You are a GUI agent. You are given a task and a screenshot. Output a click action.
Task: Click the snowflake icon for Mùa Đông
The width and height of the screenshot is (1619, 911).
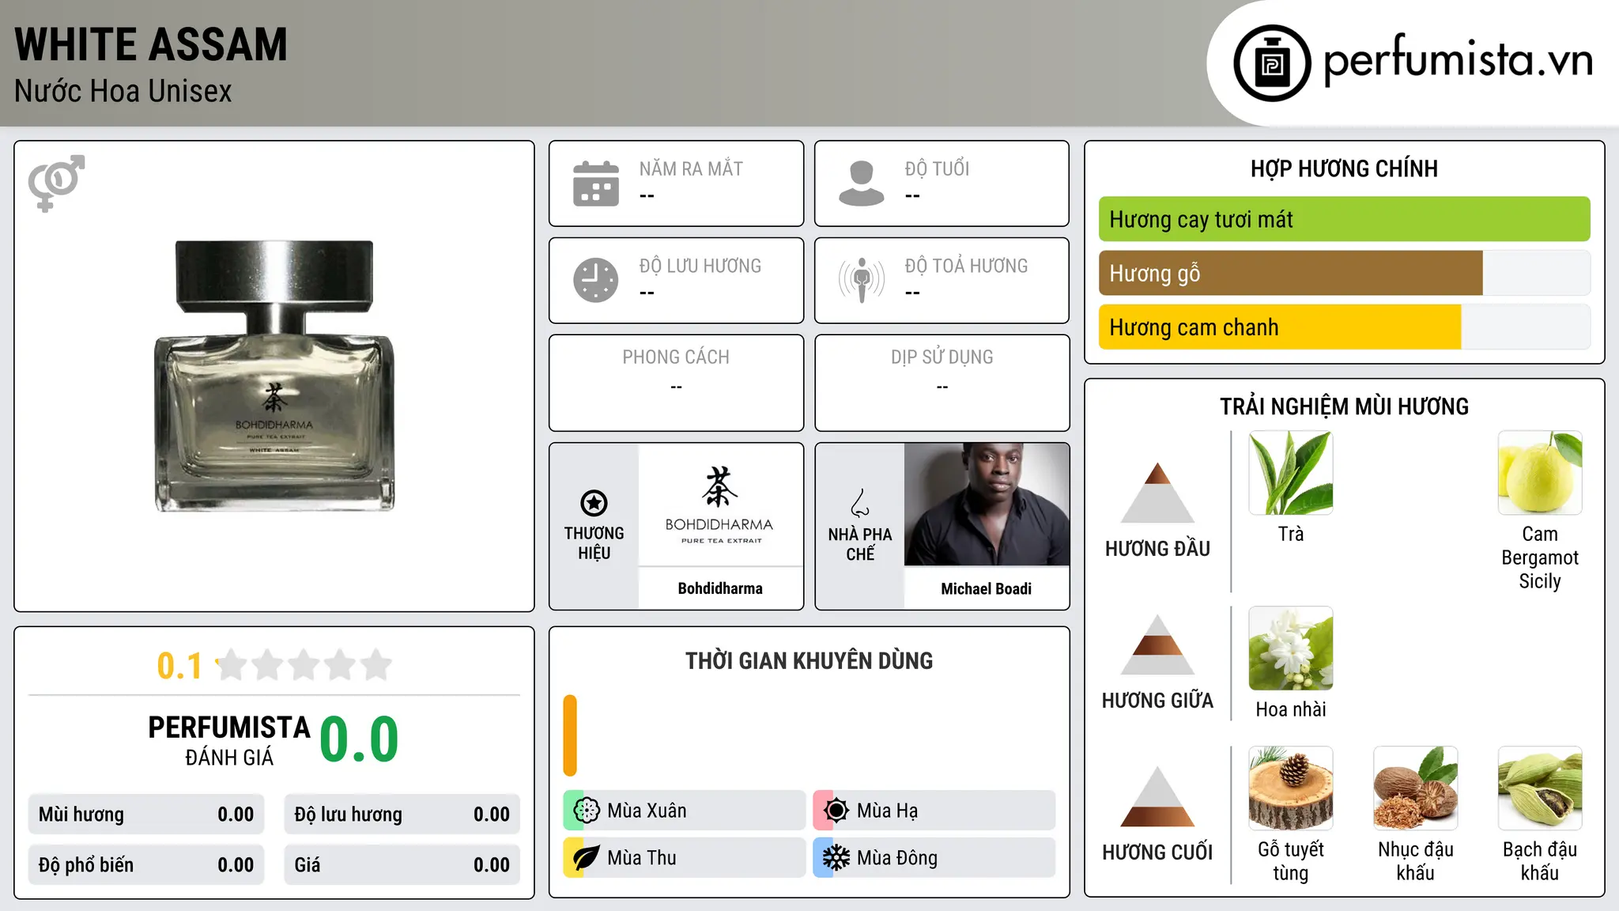(836, 858)
